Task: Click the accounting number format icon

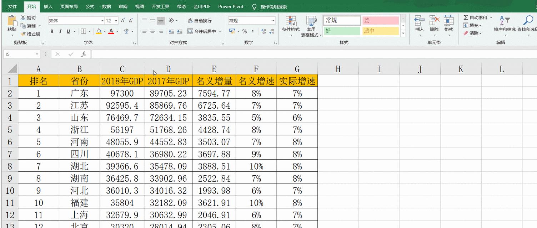Action: click(233, 31)
